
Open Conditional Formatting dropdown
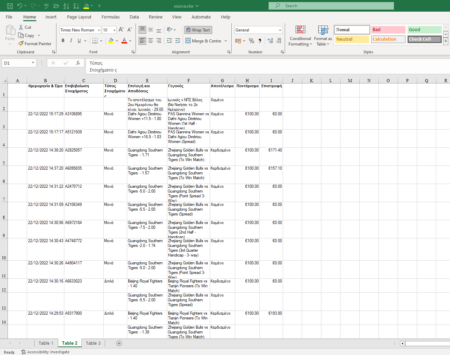[300, 36]
